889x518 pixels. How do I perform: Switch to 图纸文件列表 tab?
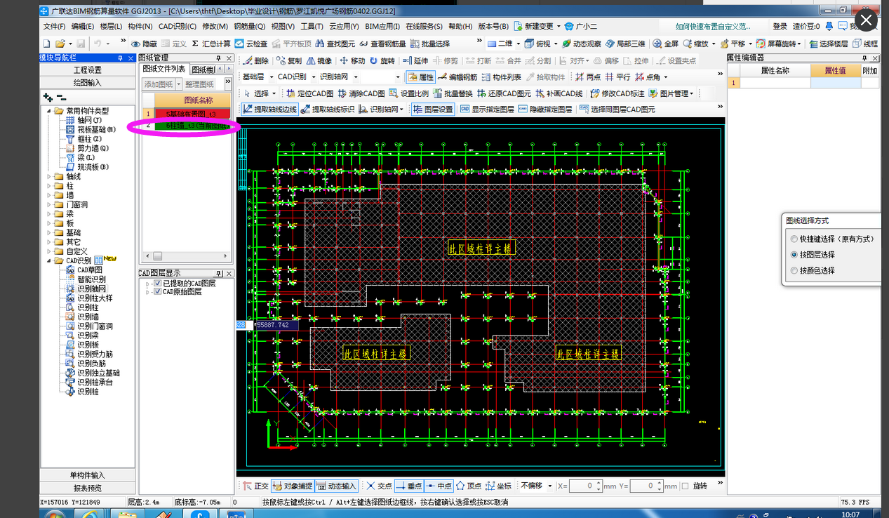[164, 69]
